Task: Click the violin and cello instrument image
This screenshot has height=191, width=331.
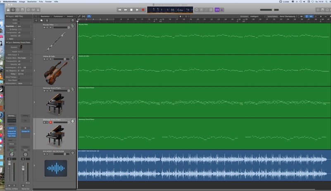Action: [55, 73]
